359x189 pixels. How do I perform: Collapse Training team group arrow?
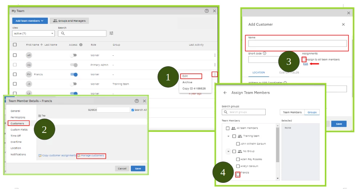(x=228, y=136)
